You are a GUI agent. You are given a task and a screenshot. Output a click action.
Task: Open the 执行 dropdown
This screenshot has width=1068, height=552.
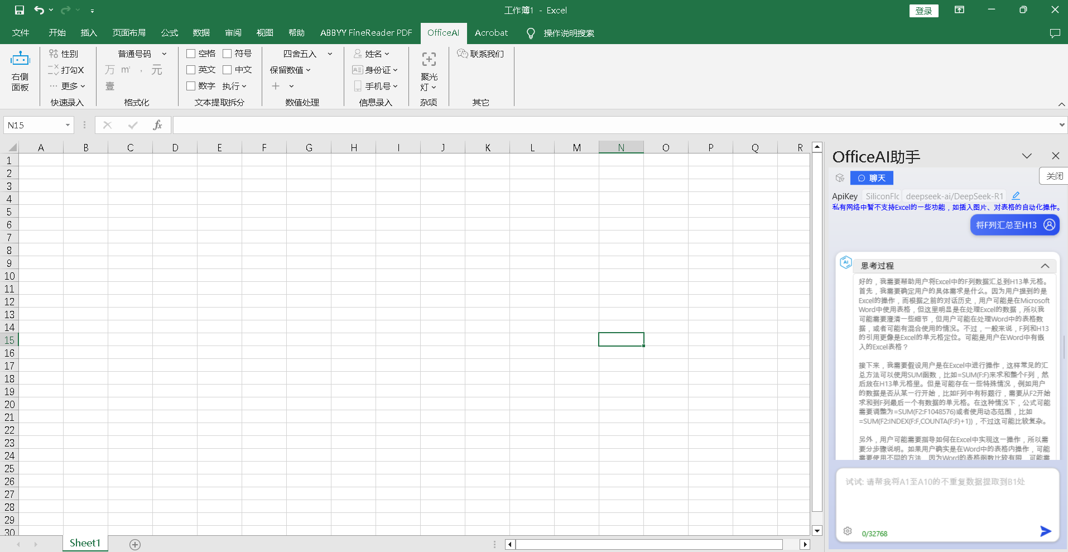pos(234,86)
